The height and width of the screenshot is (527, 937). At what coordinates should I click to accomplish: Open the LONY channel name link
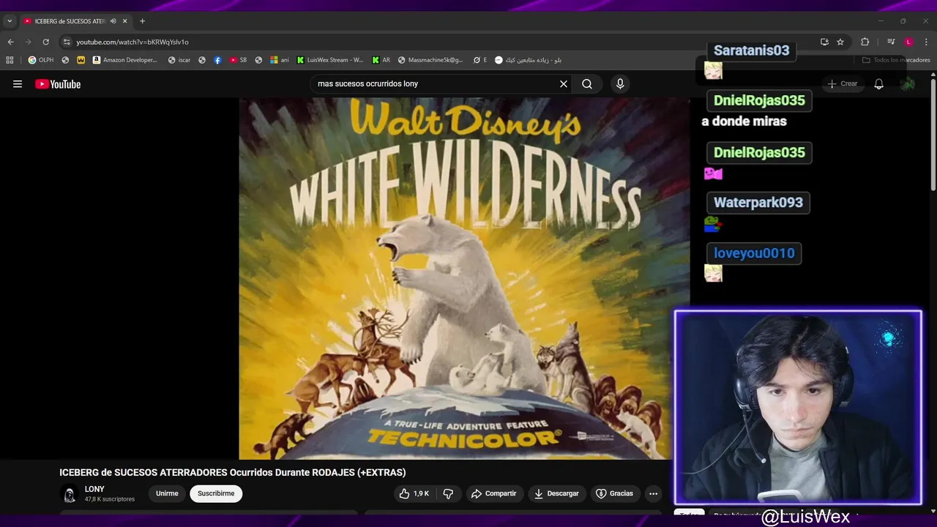94,489
